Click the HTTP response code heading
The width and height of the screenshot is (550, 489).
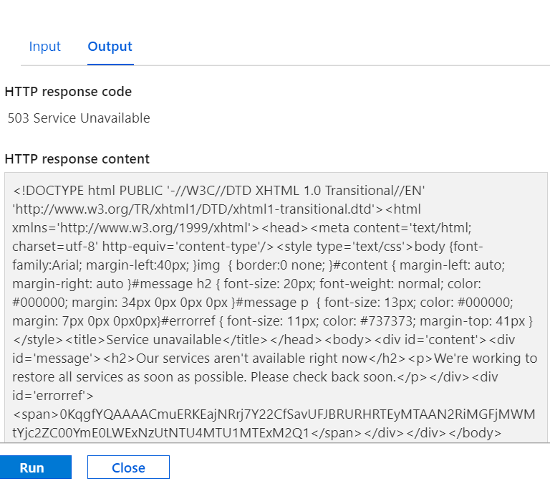click(68, 92)
